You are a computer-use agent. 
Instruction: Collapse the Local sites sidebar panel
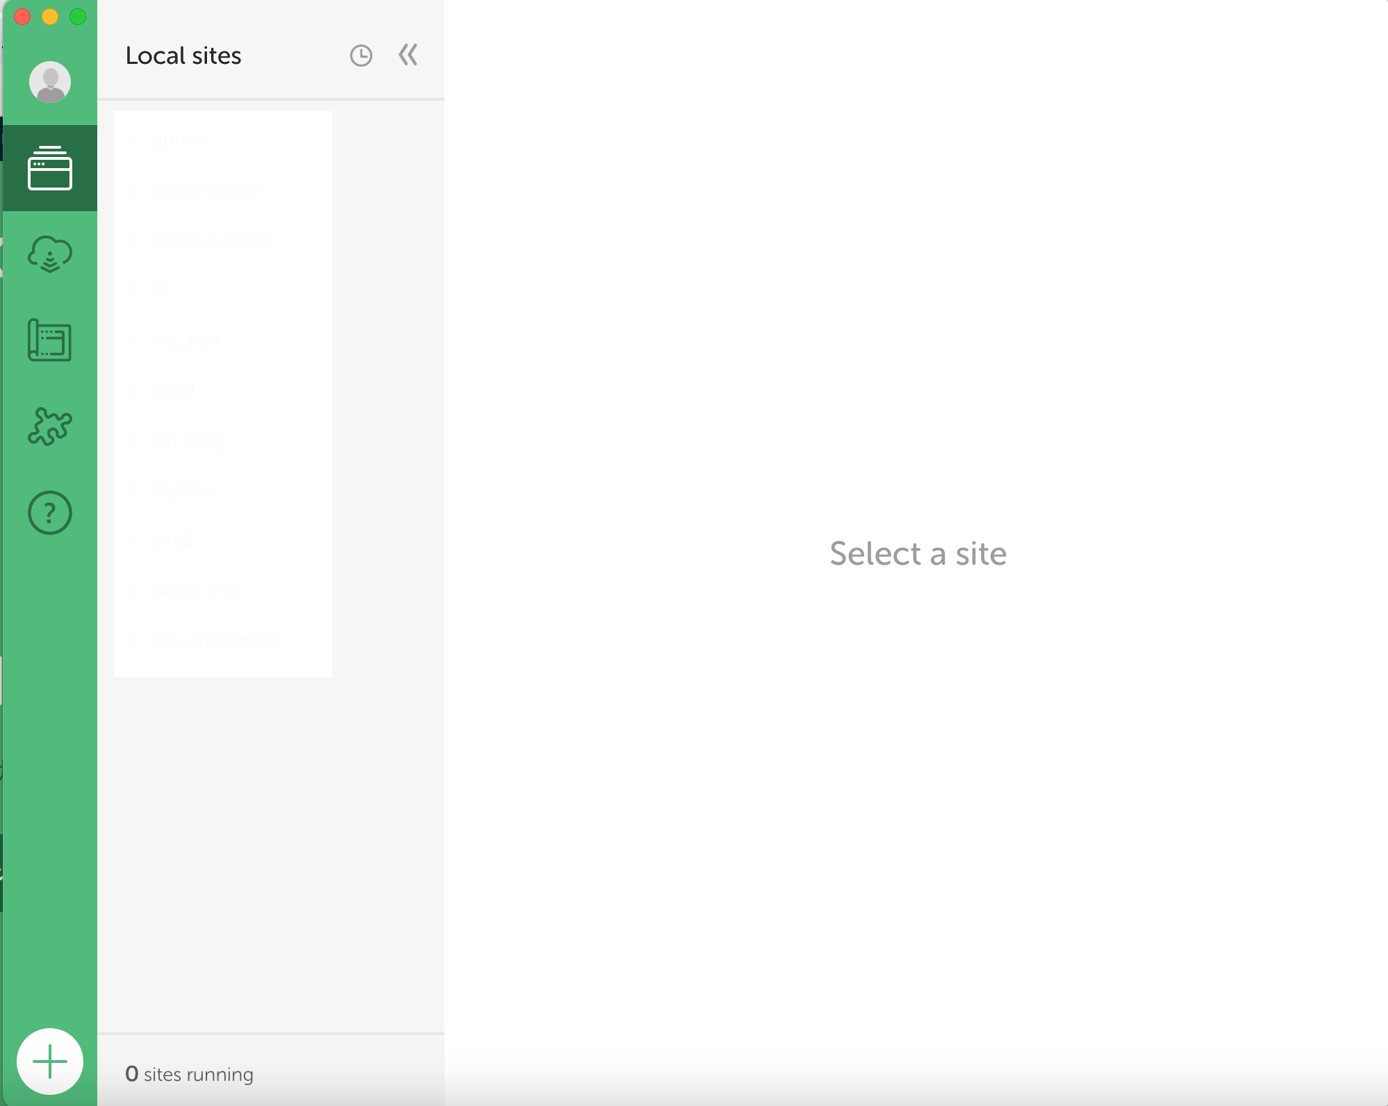pyautogui.click(x=408, y=55)
